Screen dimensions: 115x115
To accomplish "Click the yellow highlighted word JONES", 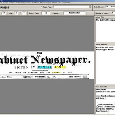I will [x=60, y=67].
